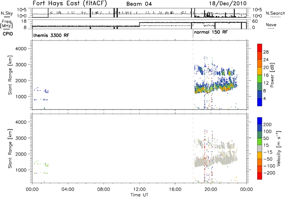The image size is (285, 197).
Task: Click the 12:00 time tick label
Action: [139, 190]
